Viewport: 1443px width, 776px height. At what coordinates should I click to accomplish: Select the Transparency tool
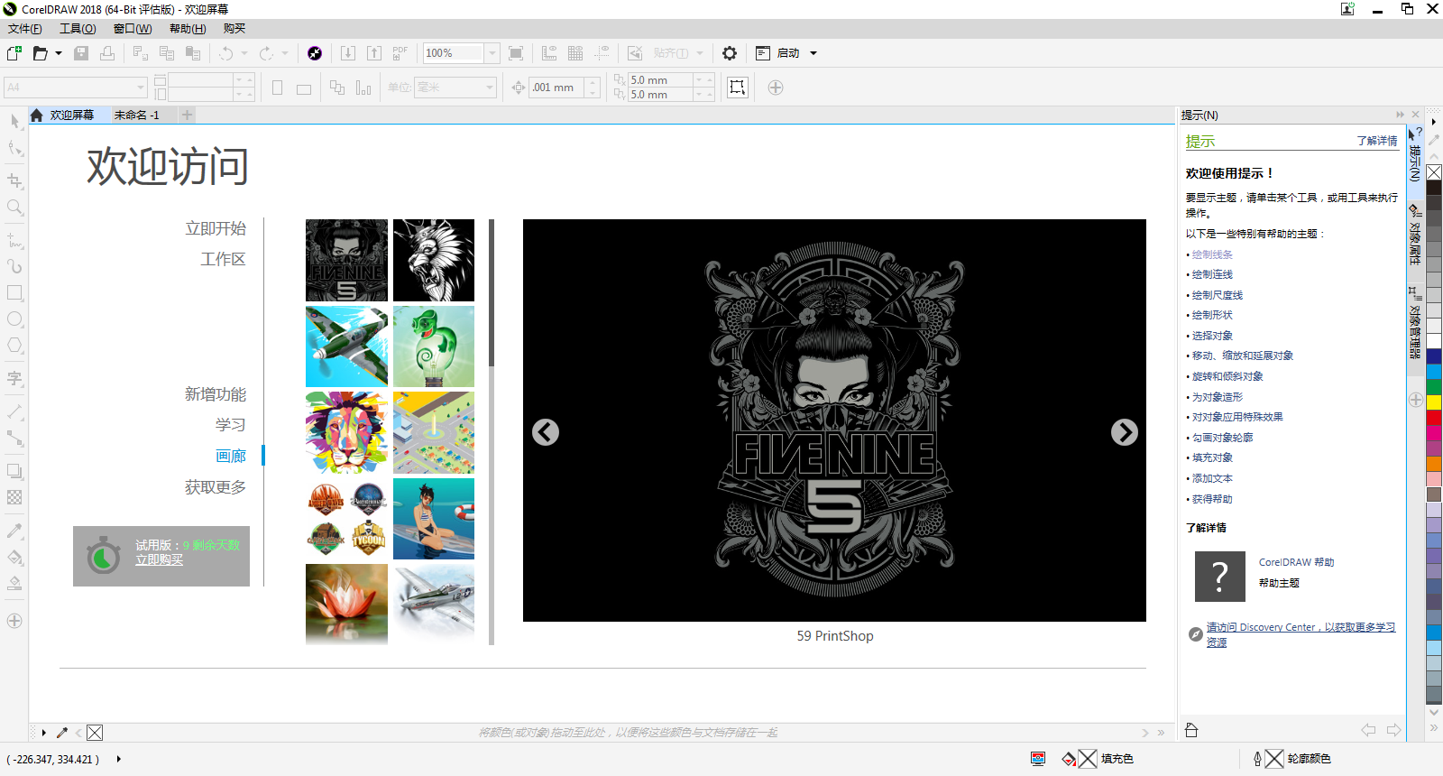pyautogui.click(x=14, y=497)
